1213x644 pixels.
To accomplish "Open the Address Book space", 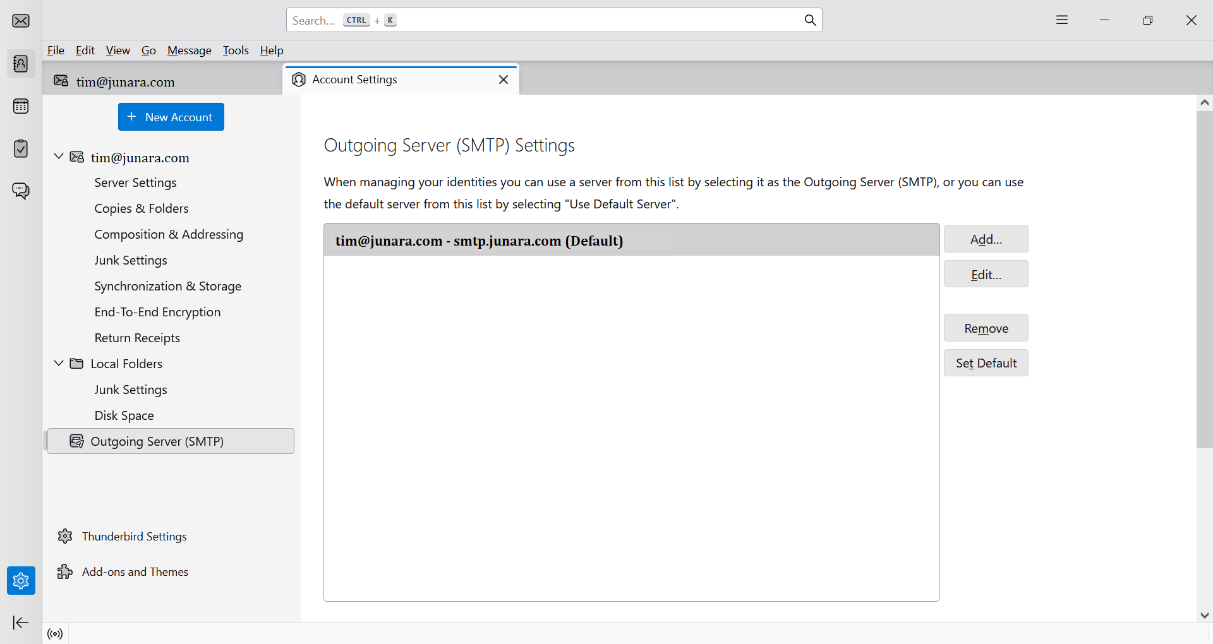I will [x=21, y=64].
